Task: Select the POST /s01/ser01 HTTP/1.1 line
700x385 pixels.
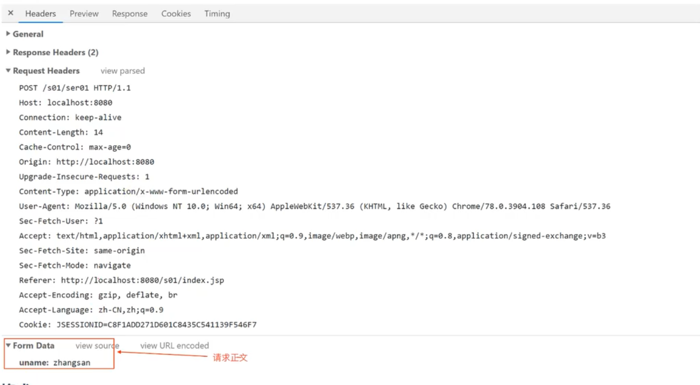Action: [75, 88]
